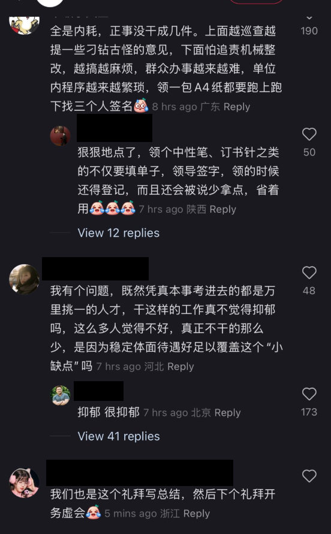Open the comment text starting 我有个问题
331x534 pixels.
coord(166,328)
